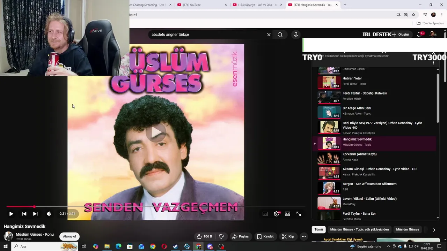Select the currently playing Hangimiz Sevmedik row

coord(374,143)
